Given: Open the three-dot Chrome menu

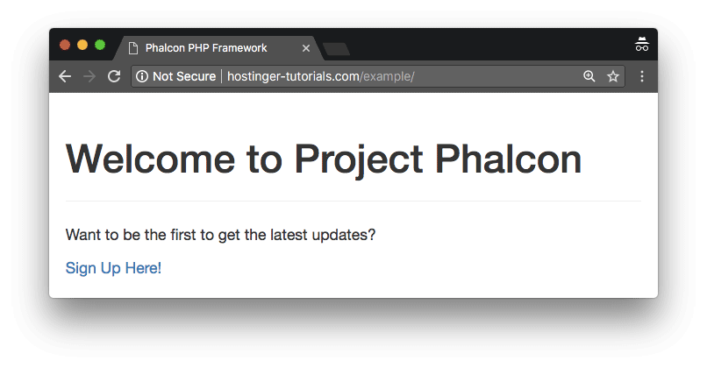Looking at the screenshot, I should tap(642, 76).
